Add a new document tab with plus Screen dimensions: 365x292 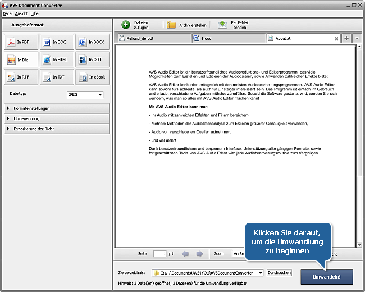346,38
